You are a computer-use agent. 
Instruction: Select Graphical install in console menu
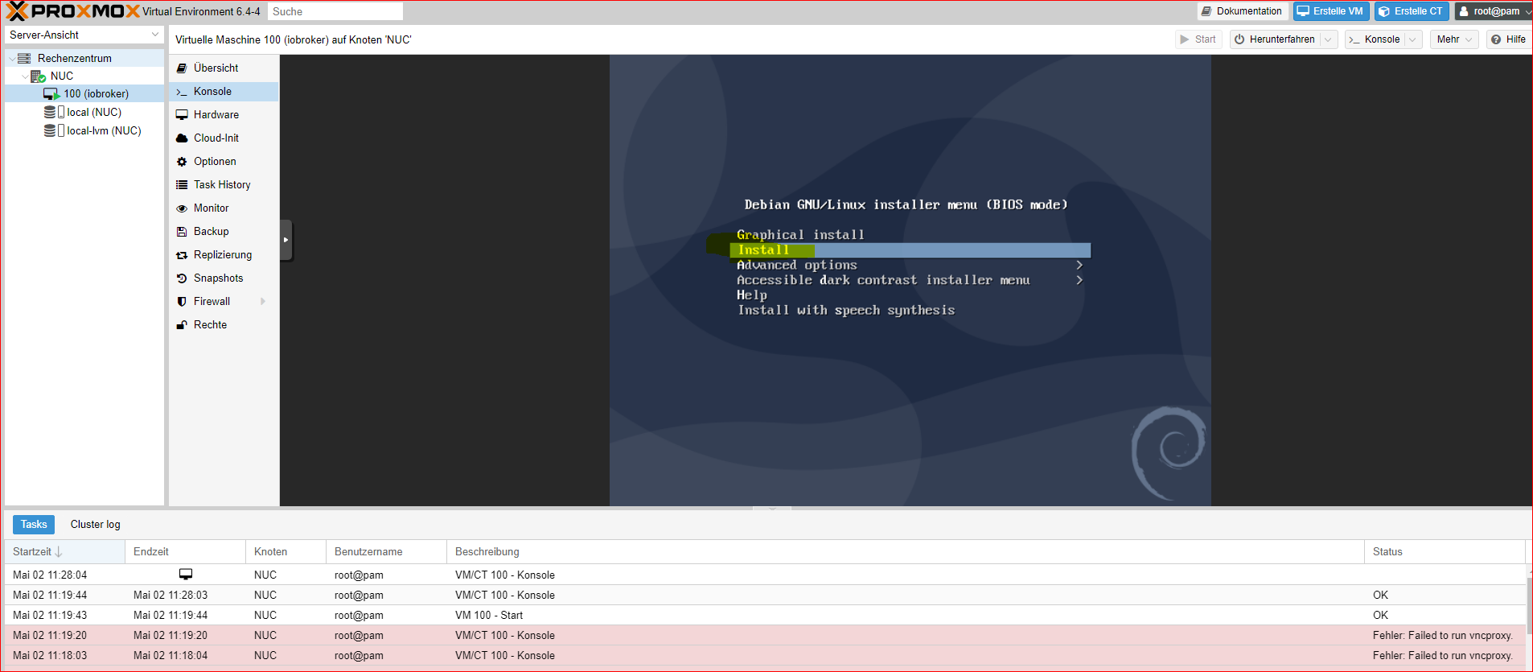[800, 235]
